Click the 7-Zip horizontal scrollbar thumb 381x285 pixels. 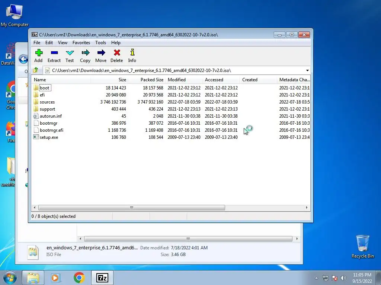click(x=132, y=208)
